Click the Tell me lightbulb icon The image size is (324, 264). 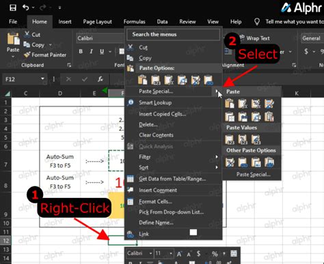click(x=257, y=22)
